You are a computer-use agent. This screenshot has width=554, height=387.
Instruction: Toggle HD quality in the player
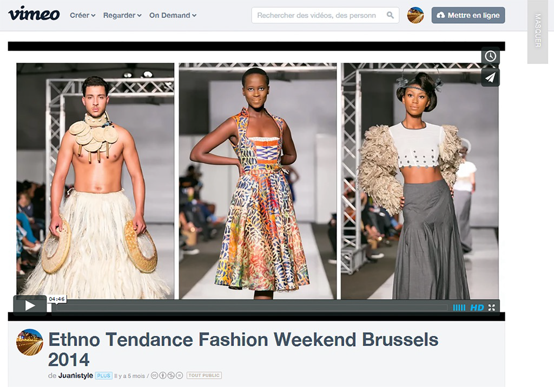pos(477,308)
